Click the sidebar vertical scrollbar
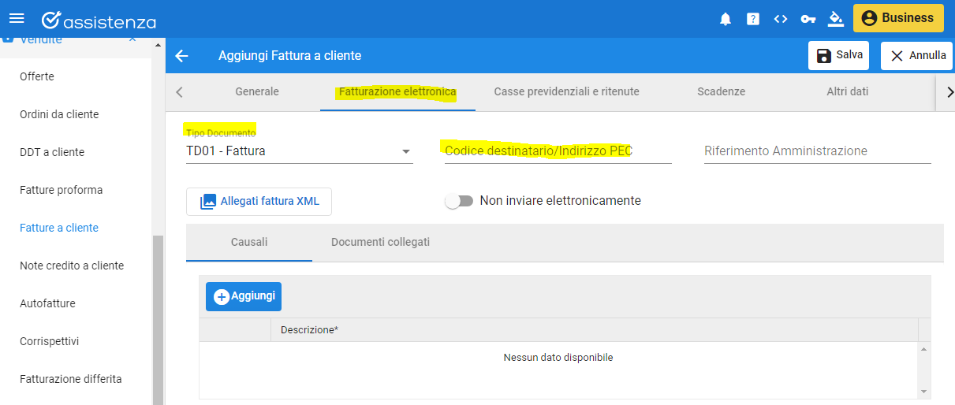 click(x=158, y=319)
